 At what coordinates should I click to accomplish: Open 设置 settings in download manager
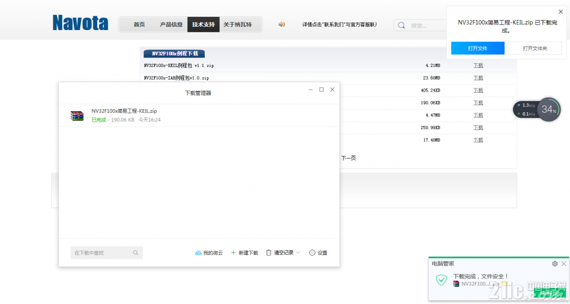point(318,253)
